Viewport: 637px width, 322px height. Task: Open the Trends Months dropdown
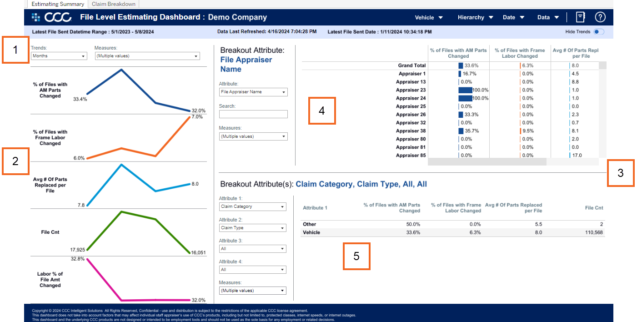pos(59,56)
